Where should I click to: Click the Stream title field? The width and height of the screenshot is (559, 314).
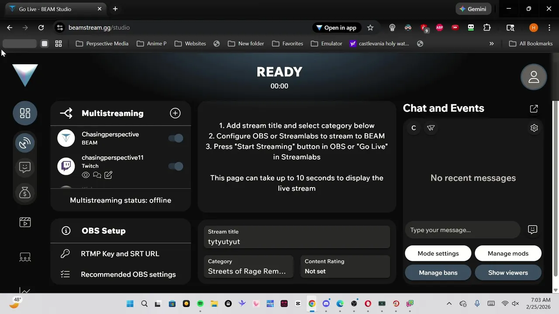[297, 237]
